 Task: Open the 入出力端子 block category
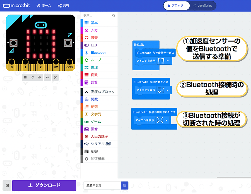point(99,136)
